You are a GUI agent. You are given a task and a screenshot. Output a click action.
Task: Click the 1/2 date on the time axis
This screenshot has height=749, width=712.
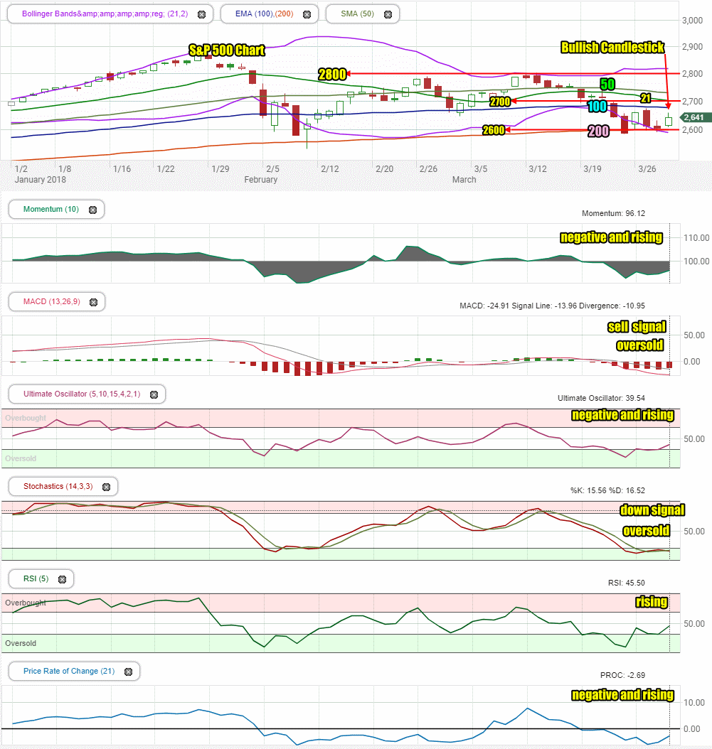click(x=21, y=168)
